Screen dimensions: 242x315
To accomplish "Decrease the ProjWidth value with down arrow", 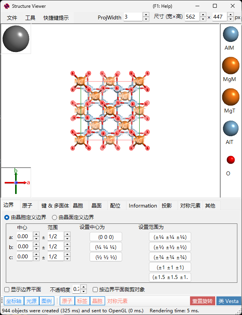I will click(x=146, y=19).
